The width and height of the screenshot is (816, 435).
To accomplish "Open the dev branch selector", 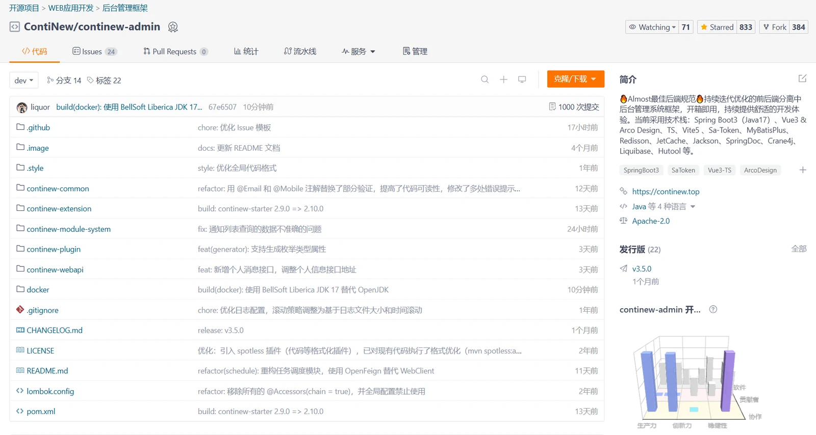I will (24, 80).
